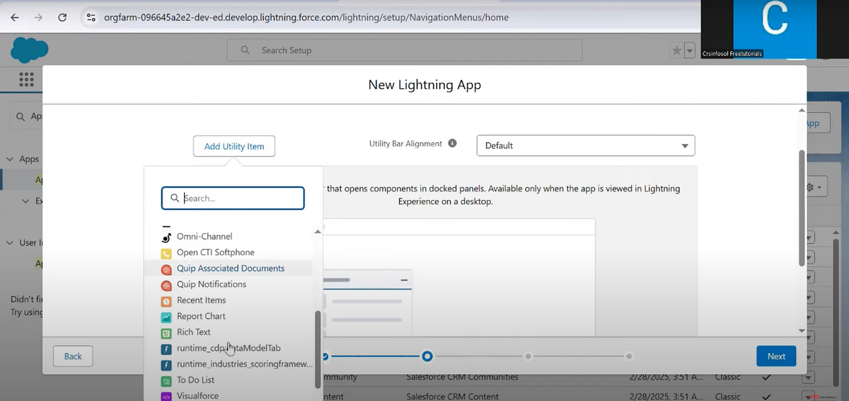Click the browser back arrow
This screenshot has width=849, height=401.
tap(15, 18)
